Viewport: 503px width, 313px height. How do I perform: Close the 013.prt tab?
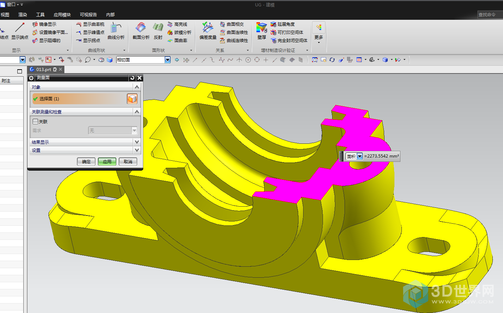(60, 69)
